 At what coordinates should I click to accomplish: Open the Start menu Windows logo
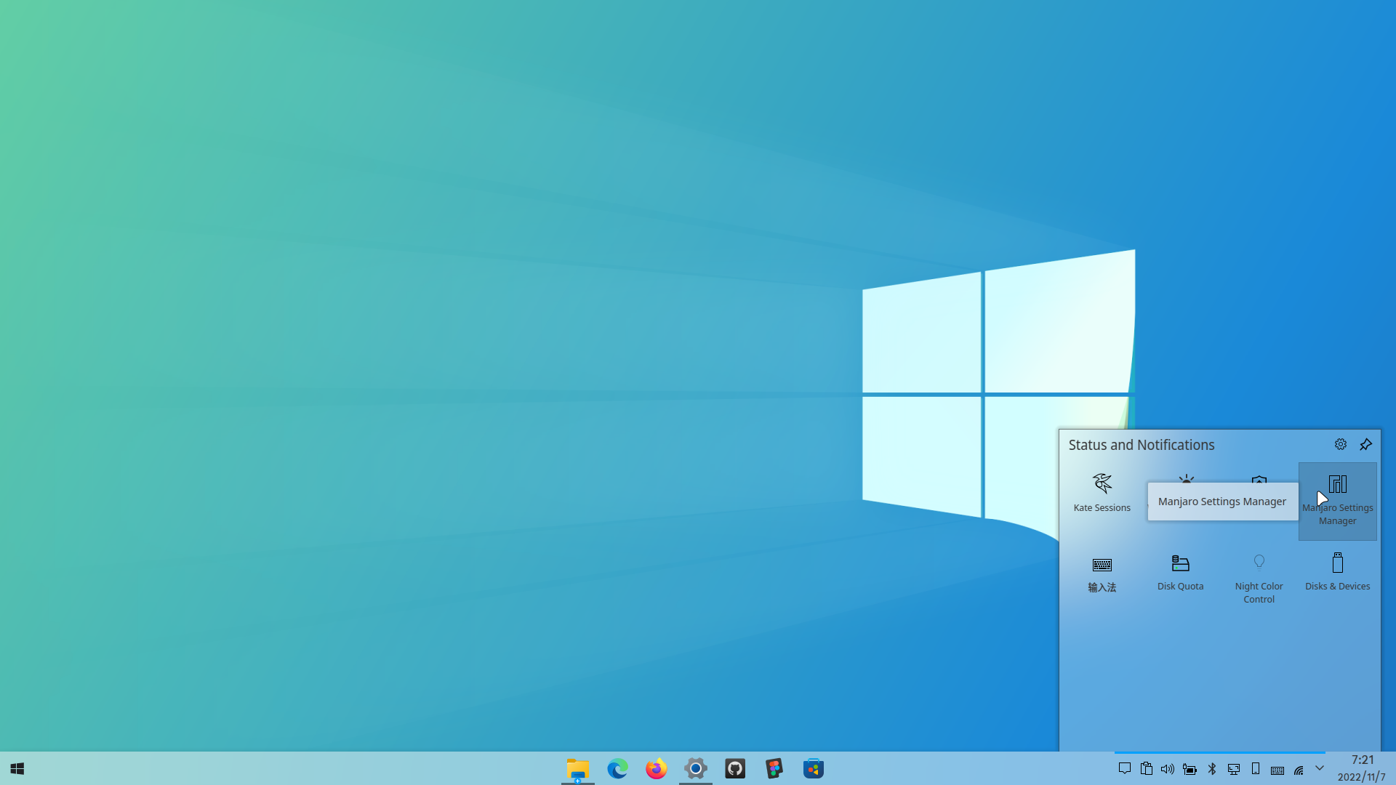point(17,768)
